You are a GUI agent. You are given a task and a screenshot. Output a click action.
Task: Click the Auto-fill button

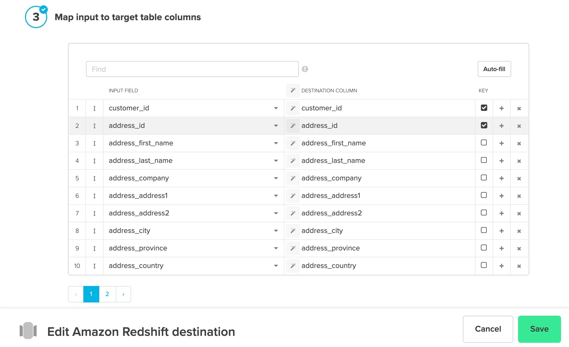[x=494, y=69]
